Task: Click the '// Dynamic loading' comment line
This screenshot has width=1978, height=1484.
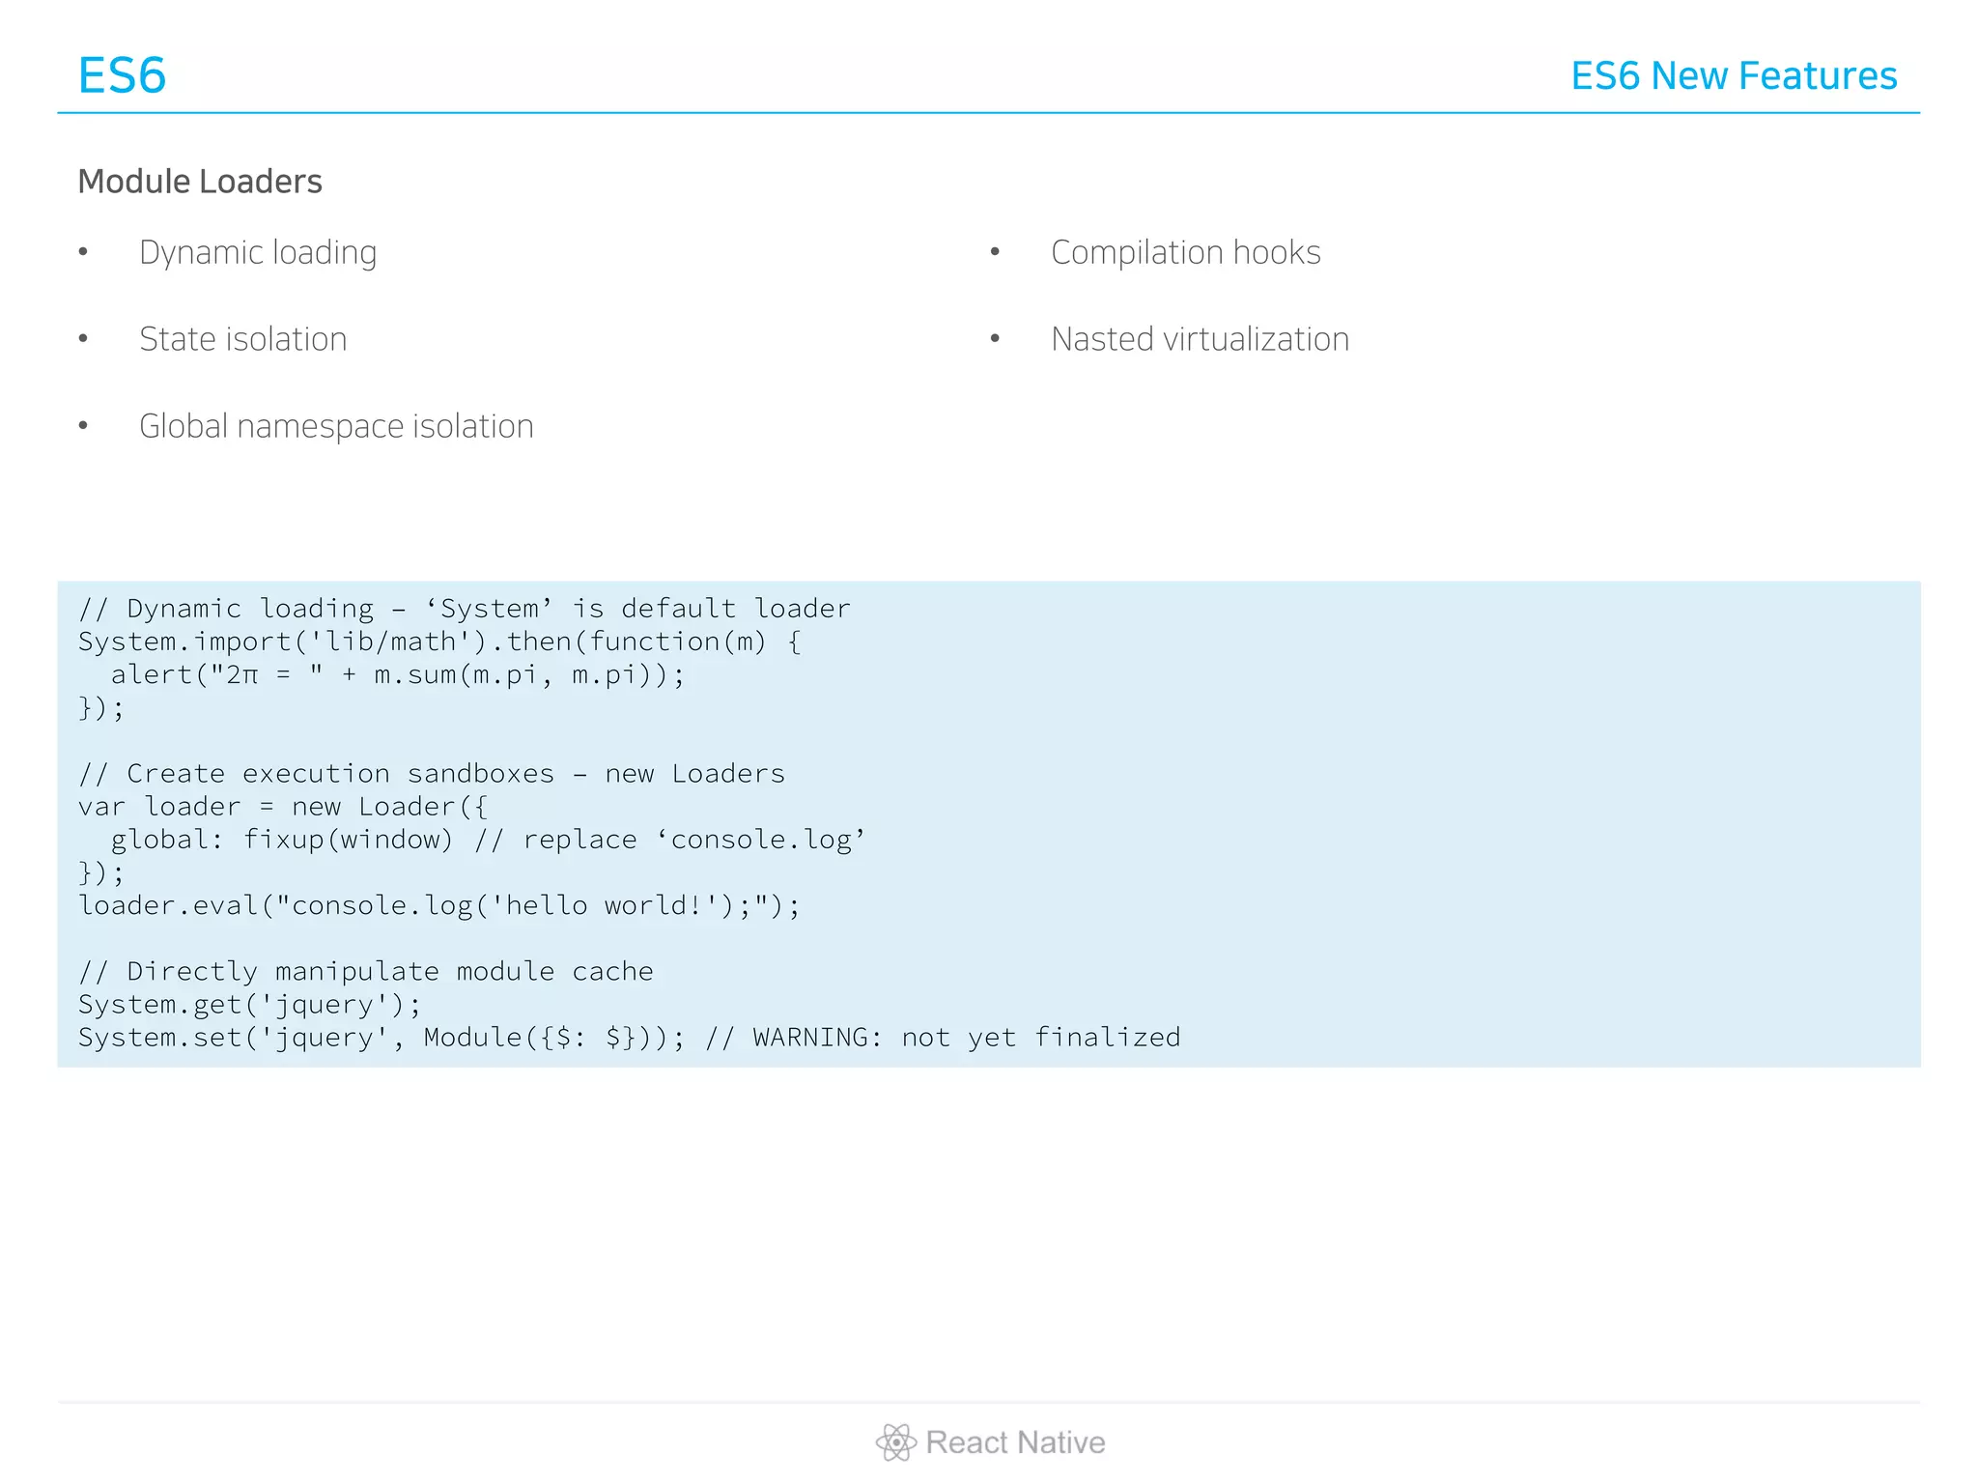Action: (465, 609)
